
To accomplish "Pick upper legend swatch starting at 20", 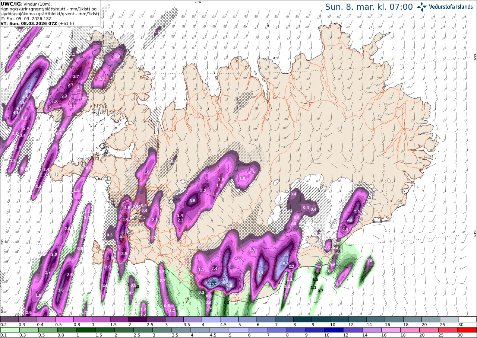I will point(431,319).
